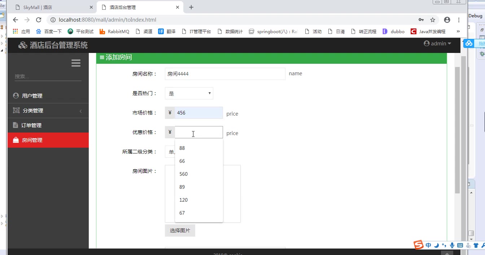Click Baidu cloud floating icon

[469, 44]
